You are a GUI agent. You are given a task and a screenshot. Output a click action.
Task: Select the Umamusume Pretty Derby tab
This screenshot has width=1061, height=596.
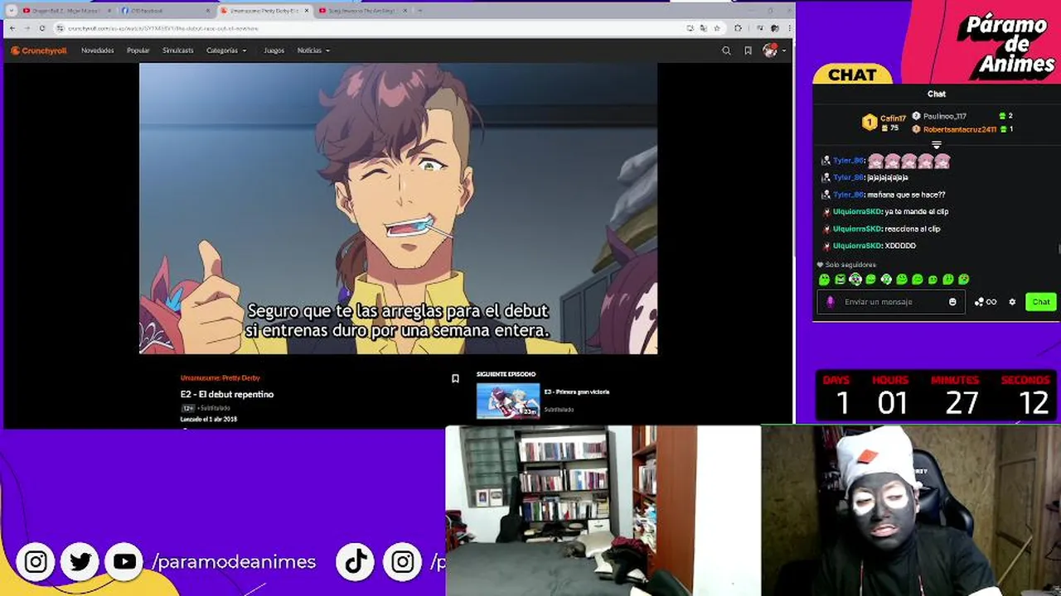coord(264,11)
